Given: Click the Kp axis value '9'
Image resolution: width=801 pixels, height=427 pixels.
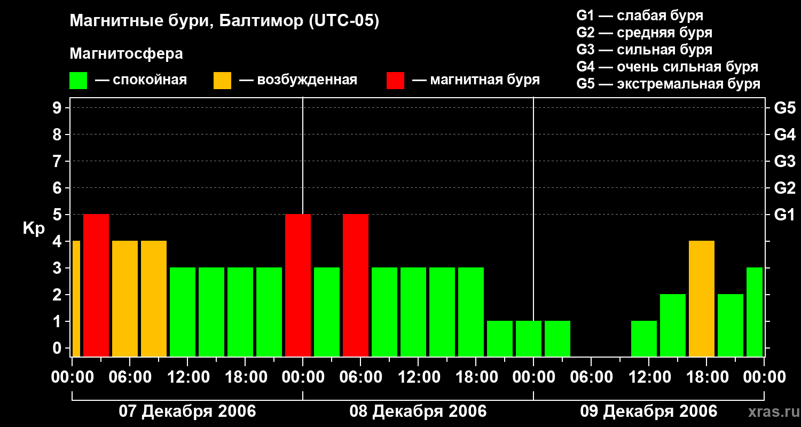Looking at the screenshot, I should click(x=58, y=108).
